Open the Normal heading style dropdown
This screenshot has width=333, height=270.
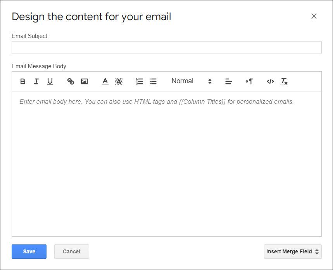tap(192, 81)
